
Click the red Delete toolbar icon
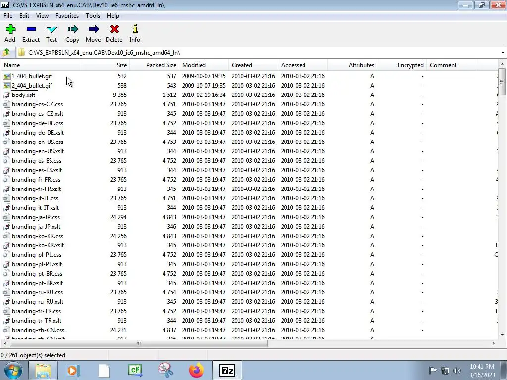[x=114, y=29]
